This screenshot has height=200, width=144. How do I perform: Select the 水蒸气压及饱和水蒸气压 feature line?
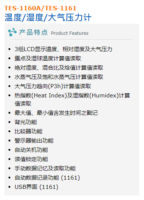(59, 77)
